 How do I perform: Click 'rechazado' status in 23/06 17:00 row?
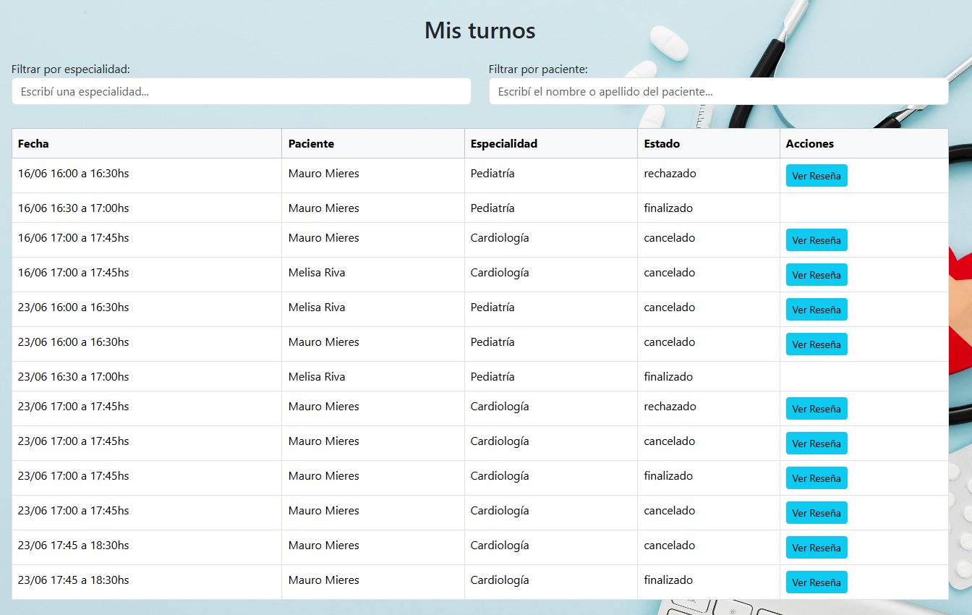pyautogui.click(x=670, y=407)
